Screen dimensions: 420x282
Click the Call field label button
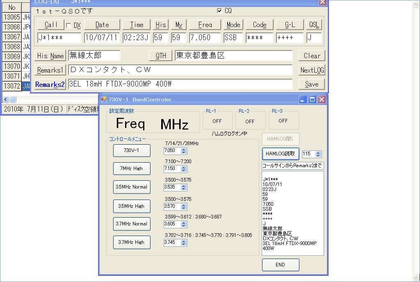pos(51,25)
